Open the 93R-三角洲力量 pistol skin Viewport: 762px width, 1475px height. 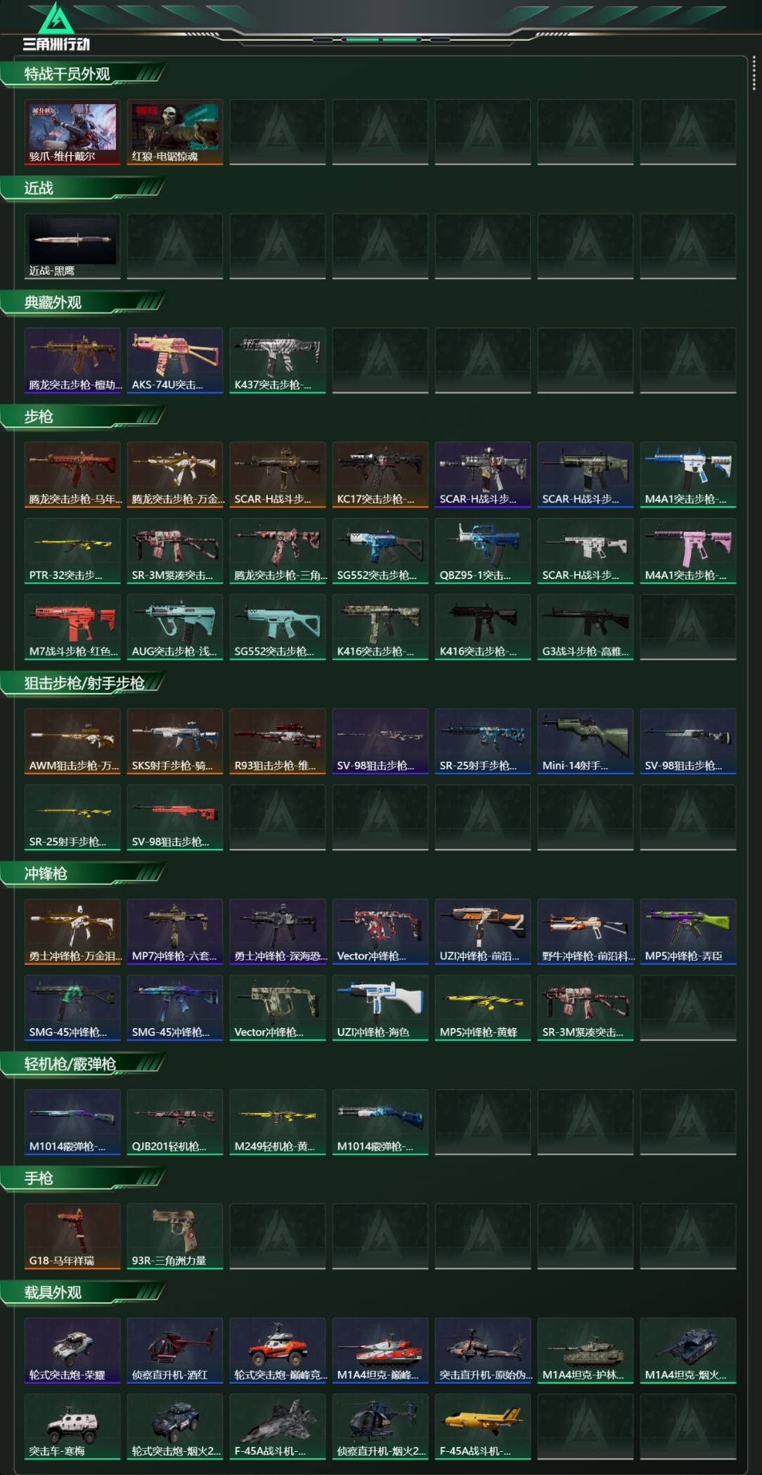[175, 1236]
